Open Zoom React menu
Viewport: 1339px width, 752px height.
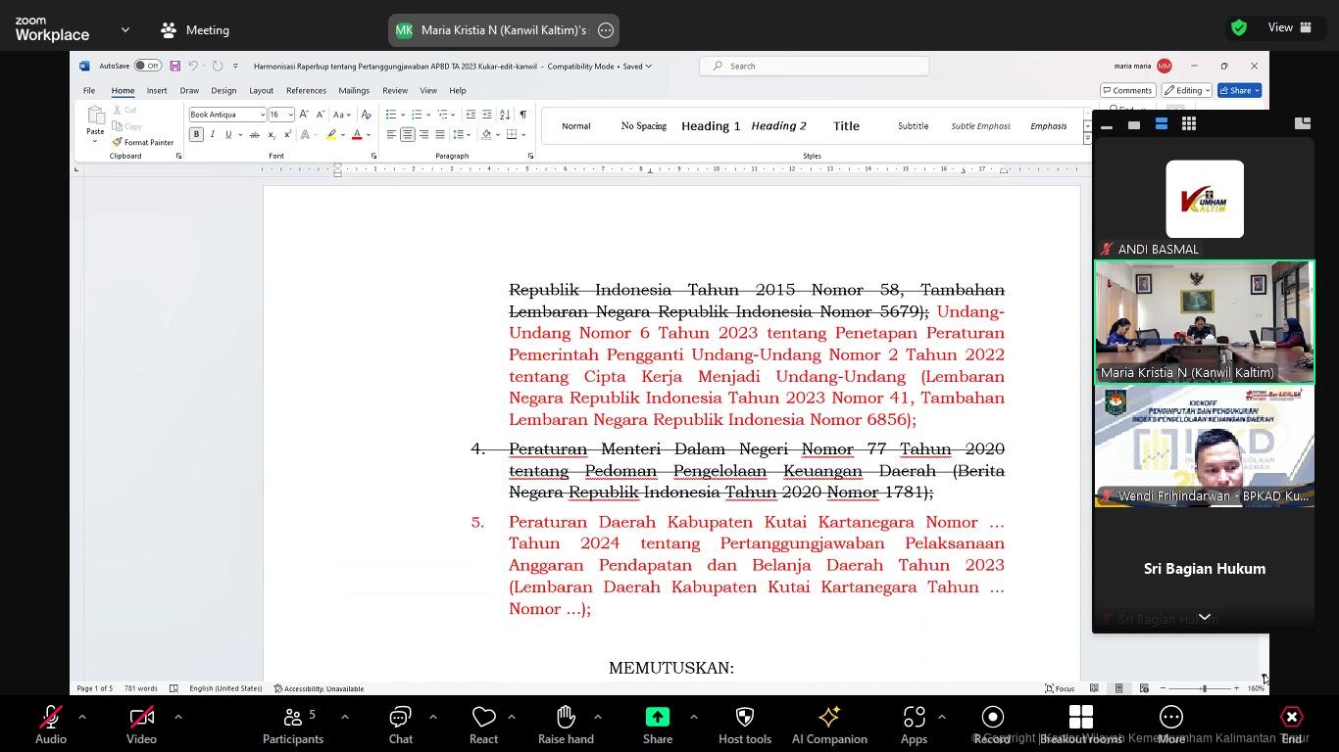(483, 726)
